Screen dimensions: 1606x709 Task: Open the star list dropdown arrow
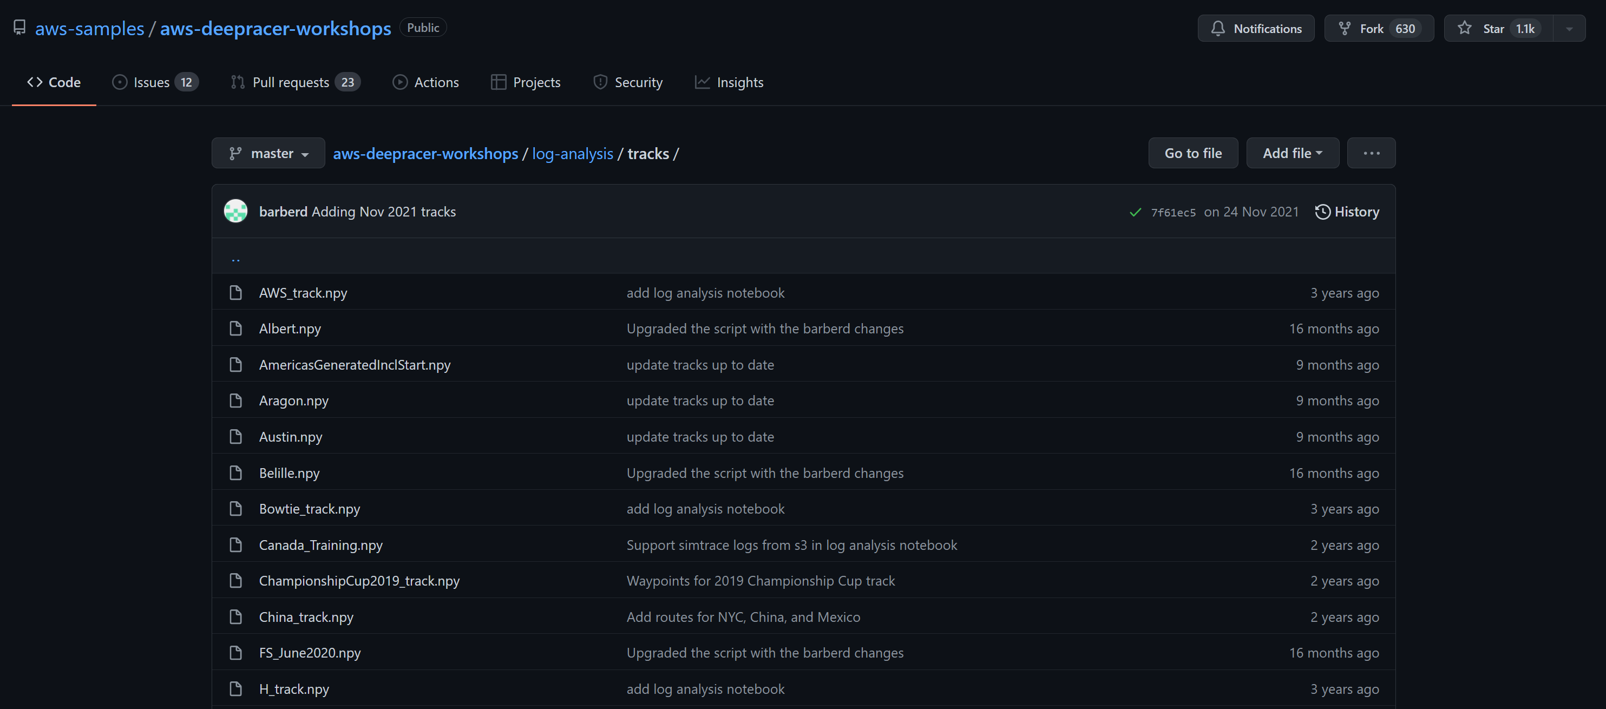(x=1569, y=29)
